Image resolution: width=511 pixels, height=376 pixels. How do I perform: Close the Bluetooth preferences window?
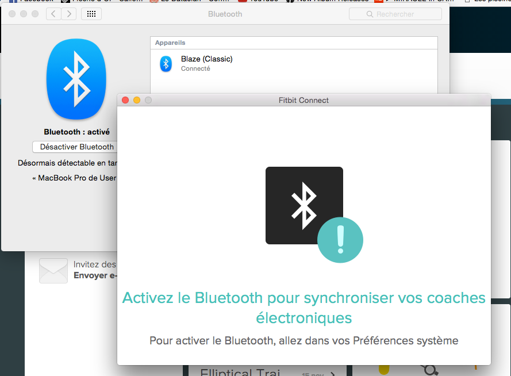[12, 14]
